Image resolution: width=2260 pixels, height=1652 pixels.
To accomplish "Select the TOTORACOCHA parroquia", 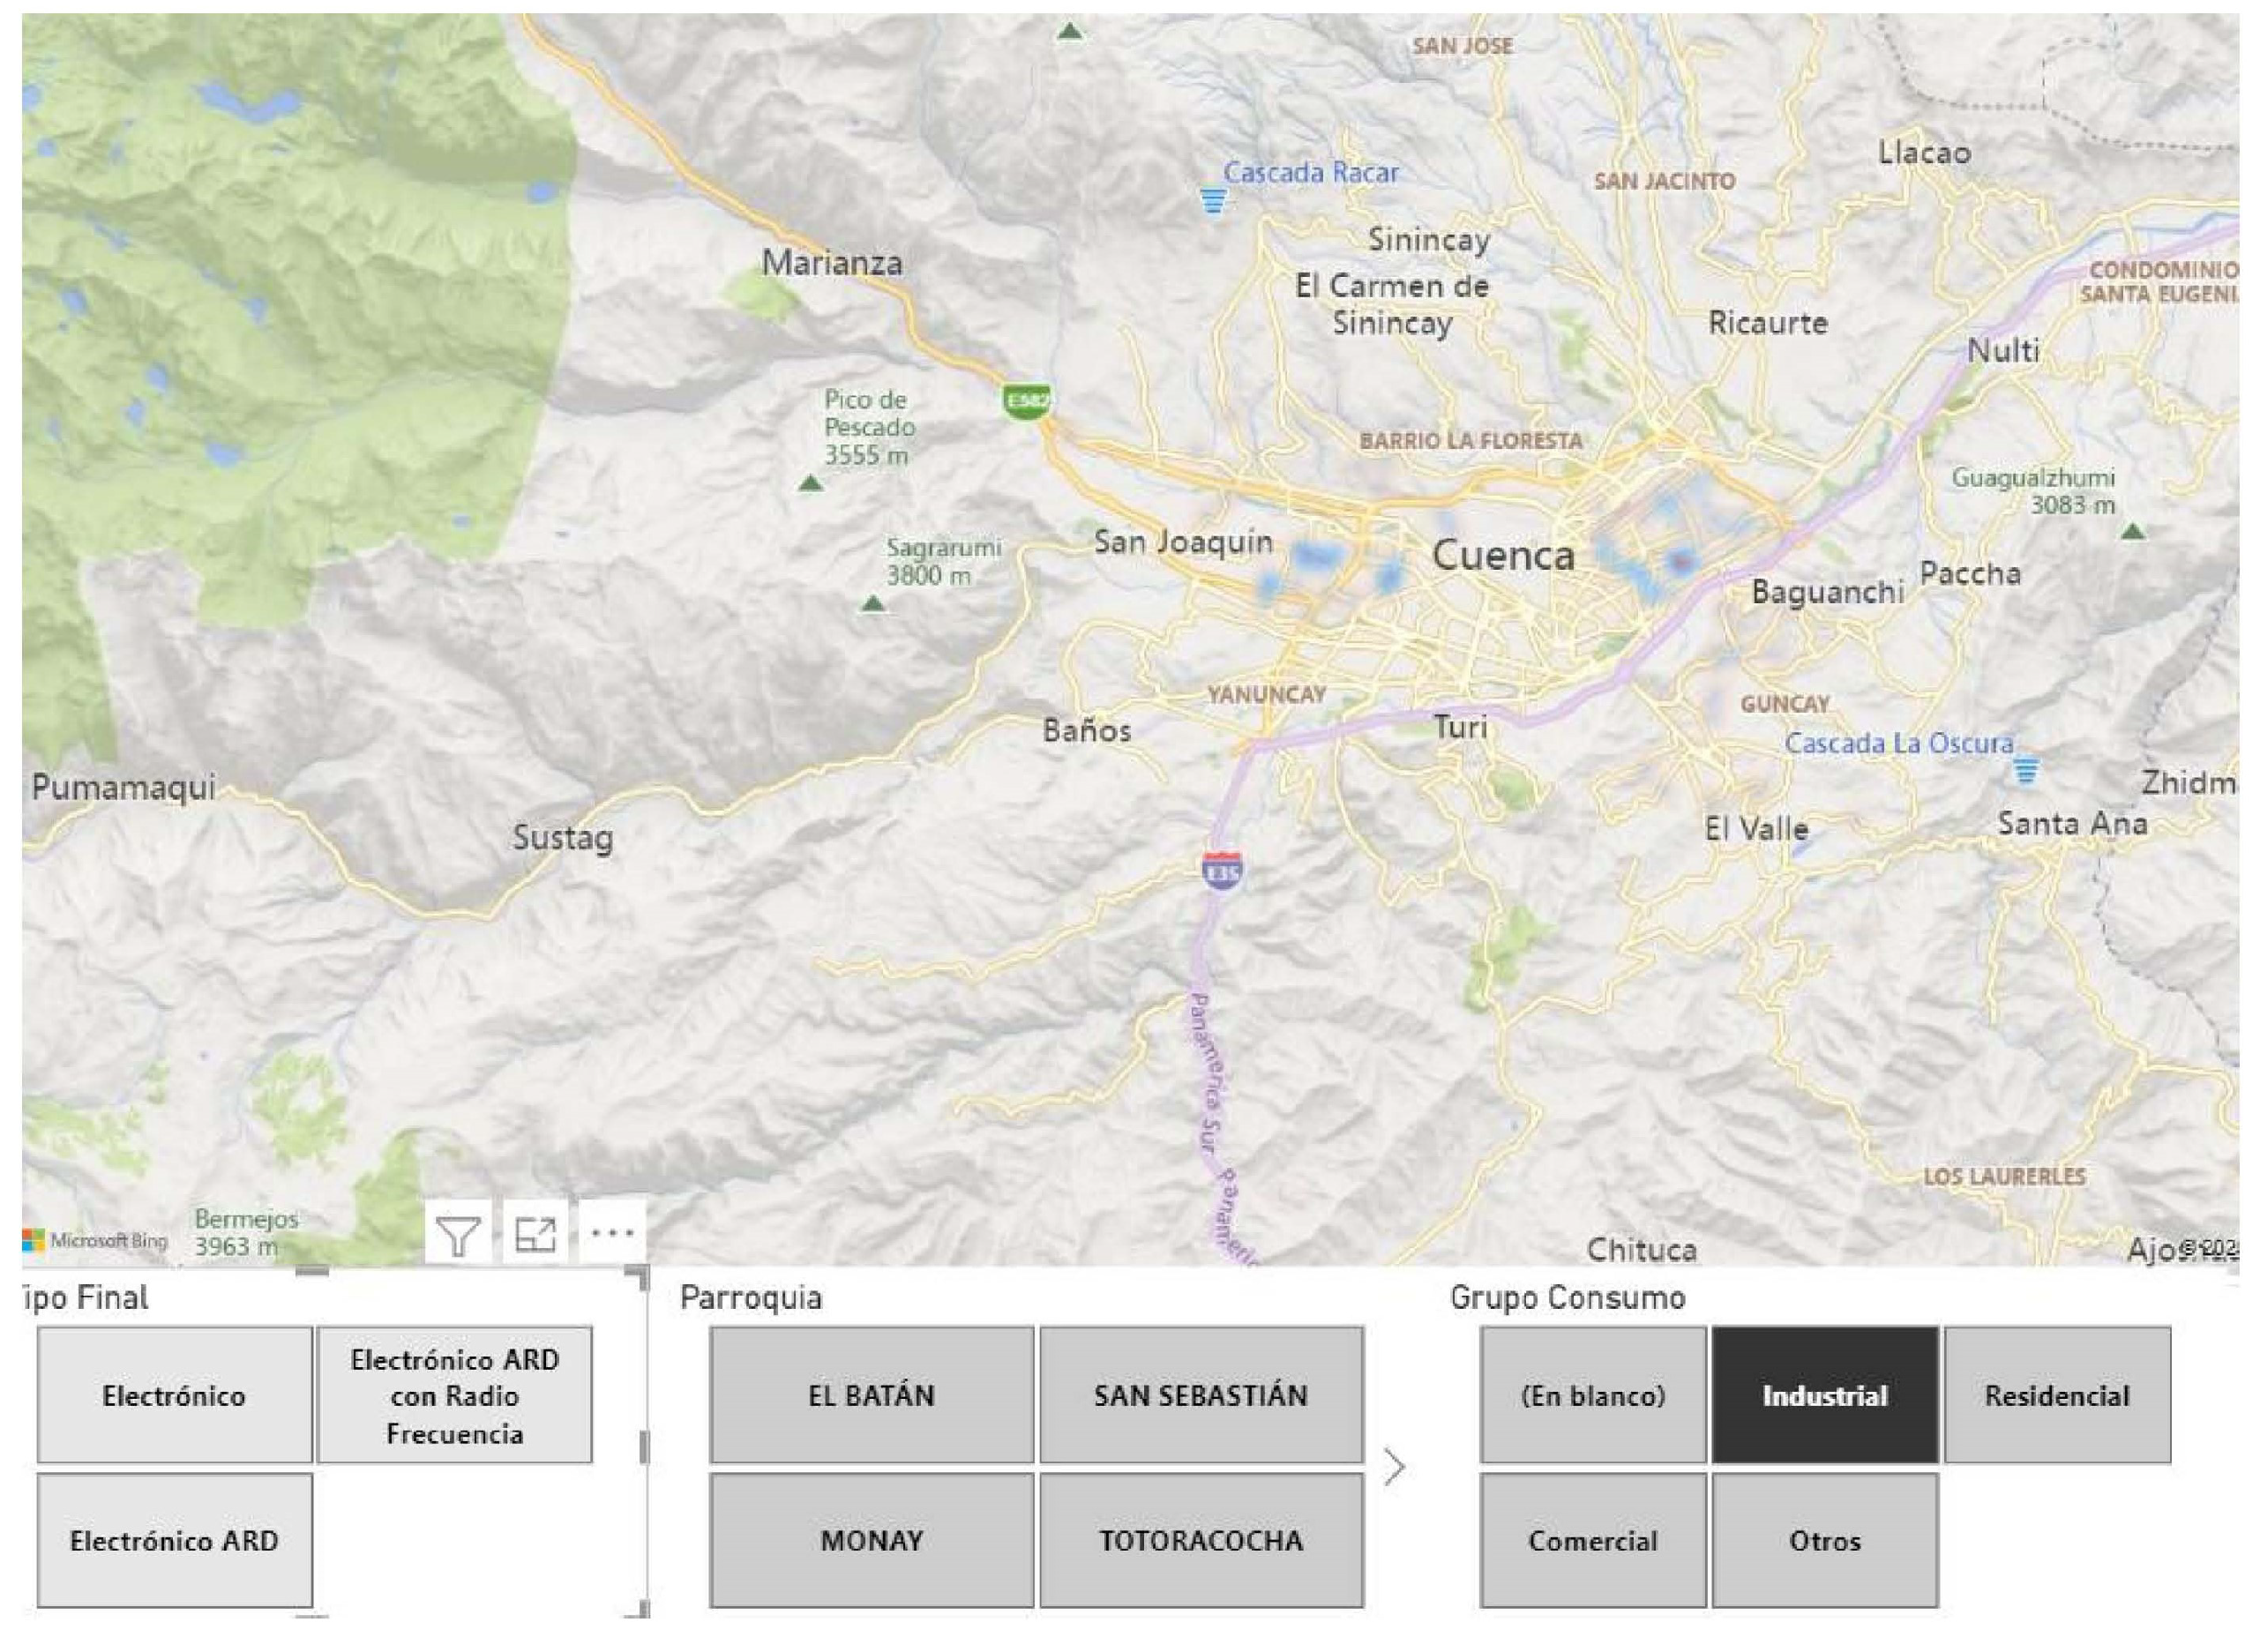I will click(x=1201, y=1541).
